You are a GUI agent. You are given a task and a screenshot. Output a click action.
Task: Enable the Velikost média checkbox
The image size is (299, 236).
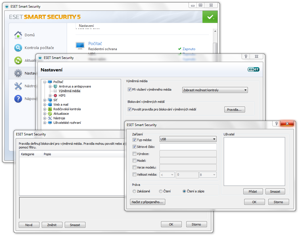pos(134,174)
